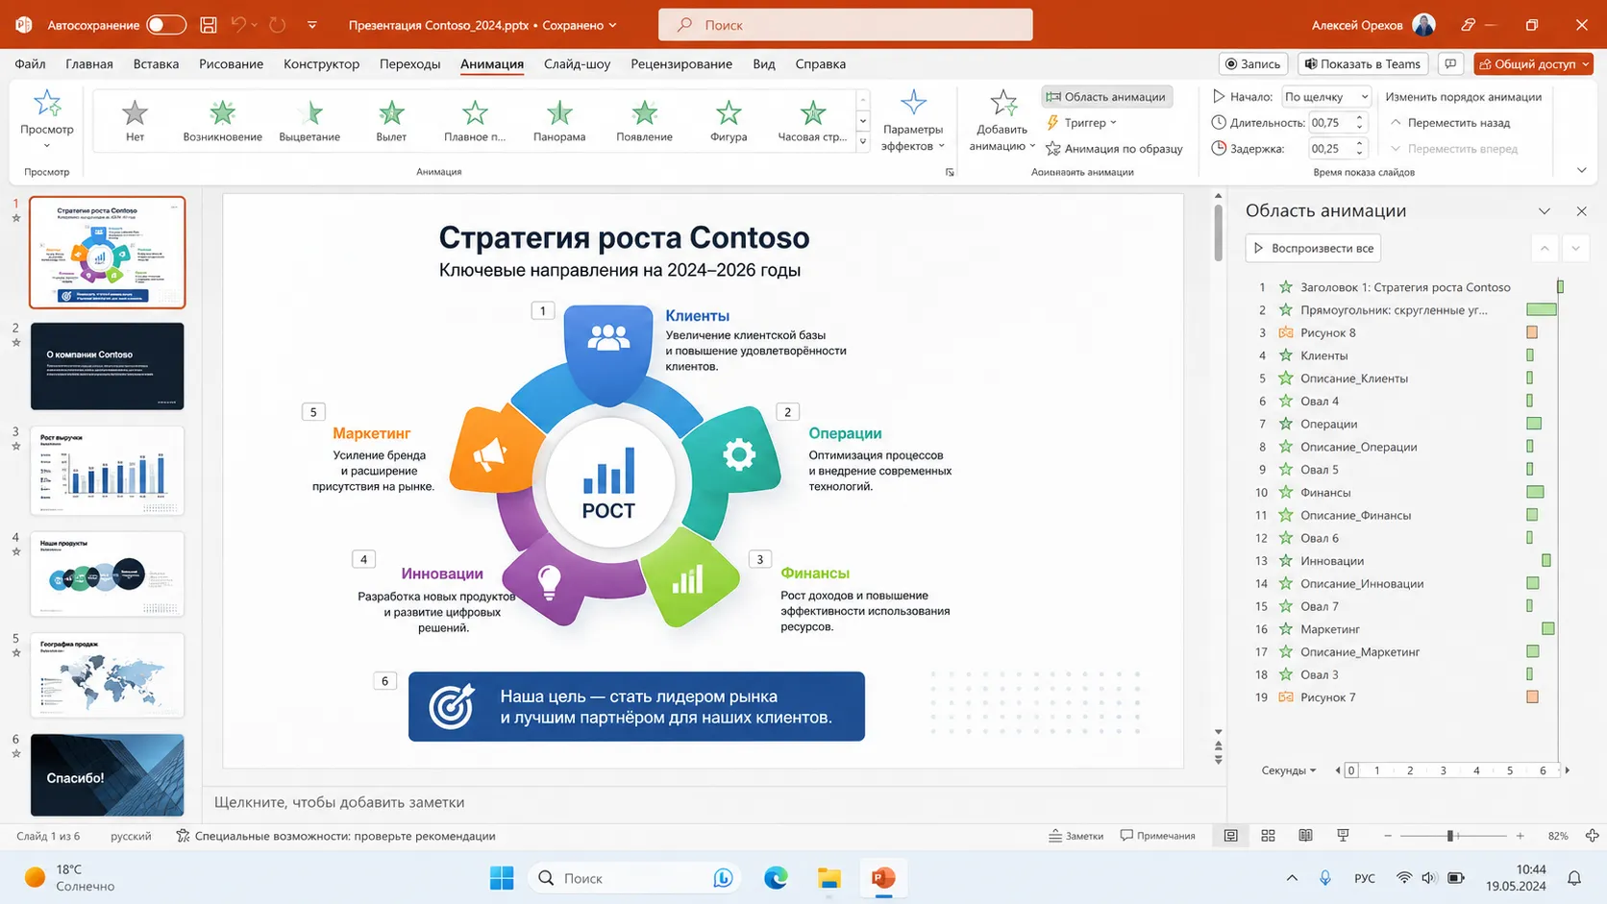Click the Примечания status bar button
Viewport: 1607px width, 904px height.
(1157, 836)
